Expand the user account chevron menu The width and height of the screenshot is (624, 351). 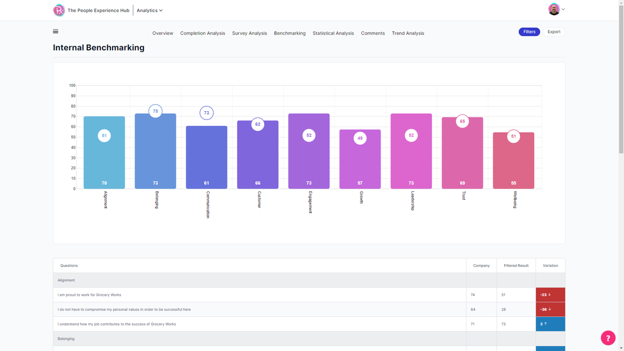pyautogui.click(x=563, y=9)
